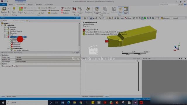Click the Solve lightning bolt icon
This screenshot has height=105, width=187.
(14, 9)
